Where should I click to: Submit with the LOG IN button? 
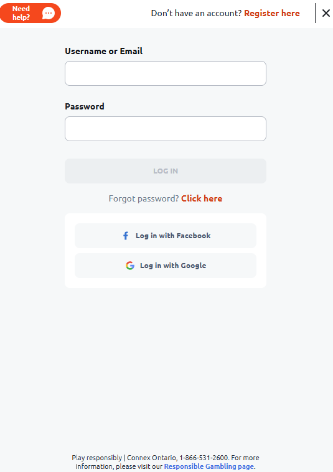(166, 171)
